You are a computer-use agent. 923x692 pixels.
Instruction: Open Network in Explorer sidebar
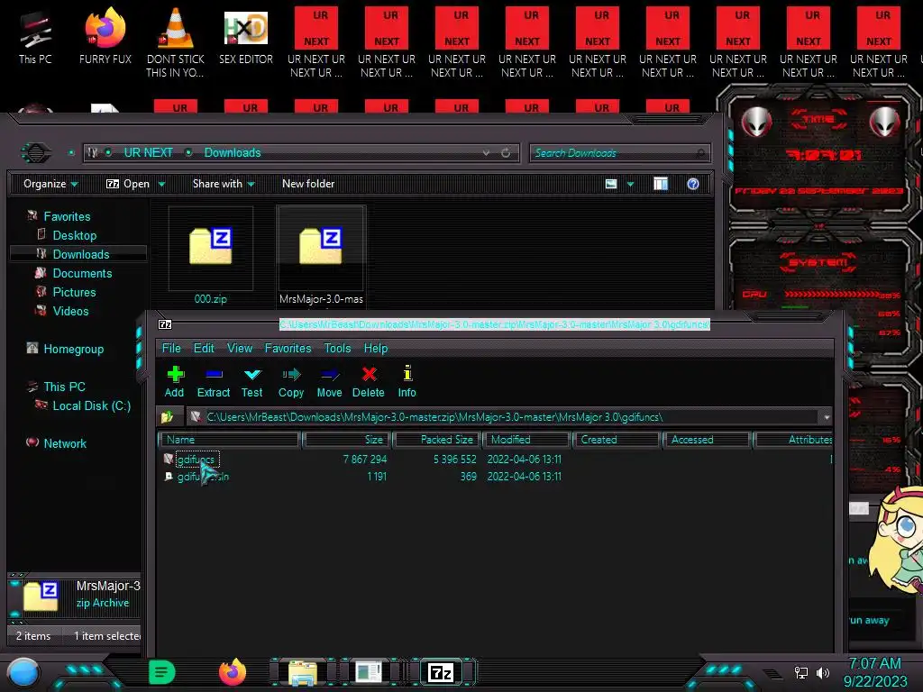point(65,443)
